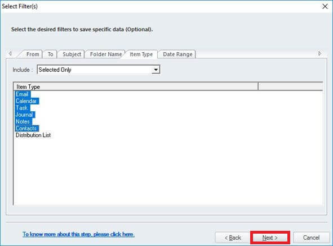333x246 pixels.
Task: Open the Subject tab
Action: point(72,54)
